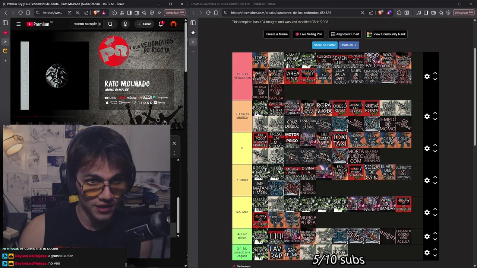Open settings gear for '7. Banco' tier
Image resolution: width=477 pixels, height=268 pixels.
pos(427,180)
